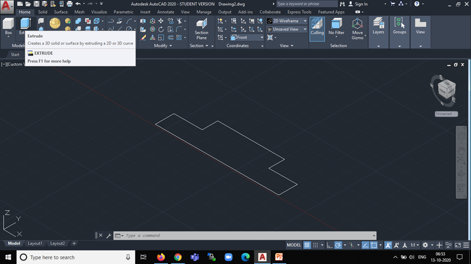Click the Array grid tool icon
The width and height of the screenshot is (471, 264).
179,37
